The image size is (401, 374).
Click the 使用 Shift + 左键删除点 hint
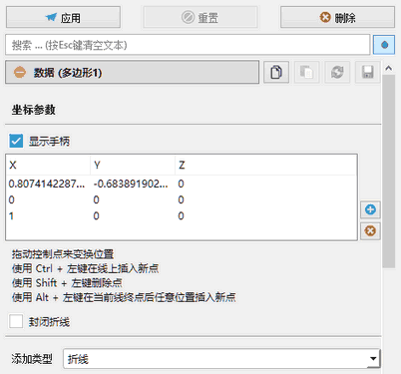tap(67, 282)
